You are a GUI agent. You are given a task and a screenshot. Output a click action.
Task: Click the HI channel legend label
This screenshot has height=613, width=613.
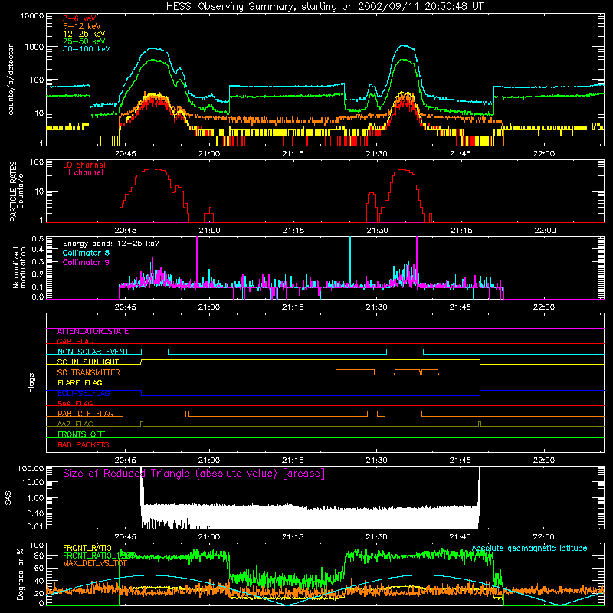[84, 173]
